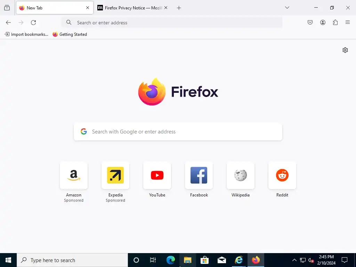Open Internet Explorer from taskbar
The image size is (356, 267).
(x=238, y=260)
